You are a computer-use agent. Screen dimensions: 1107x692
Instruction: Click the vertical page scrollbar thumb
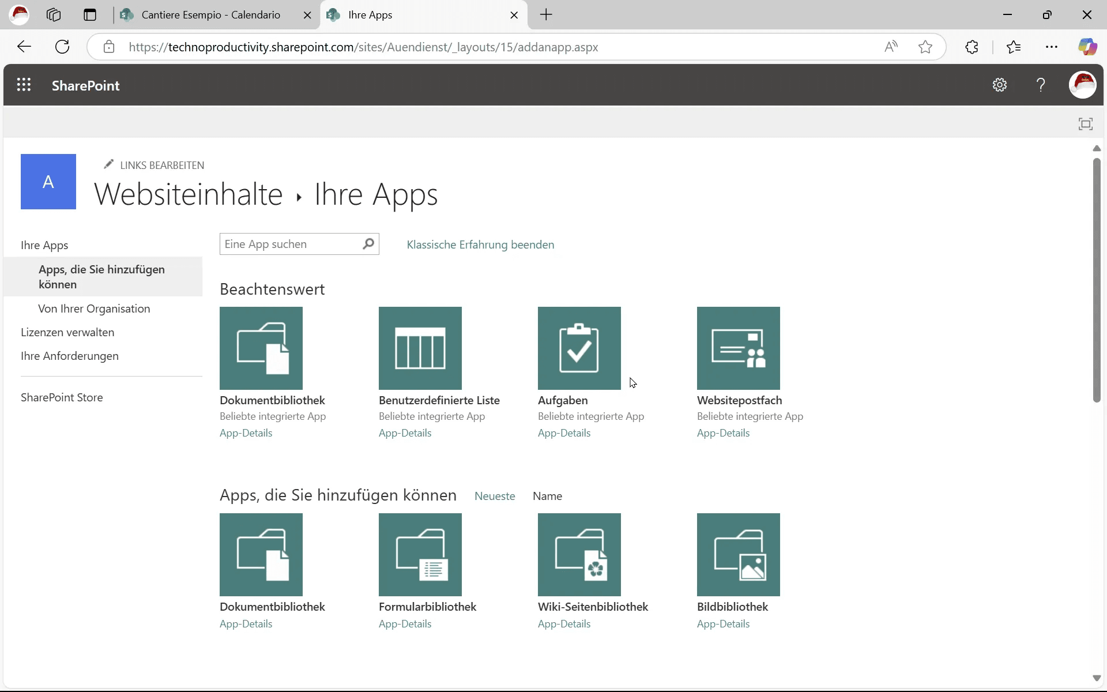click(x=1097, y=280)
